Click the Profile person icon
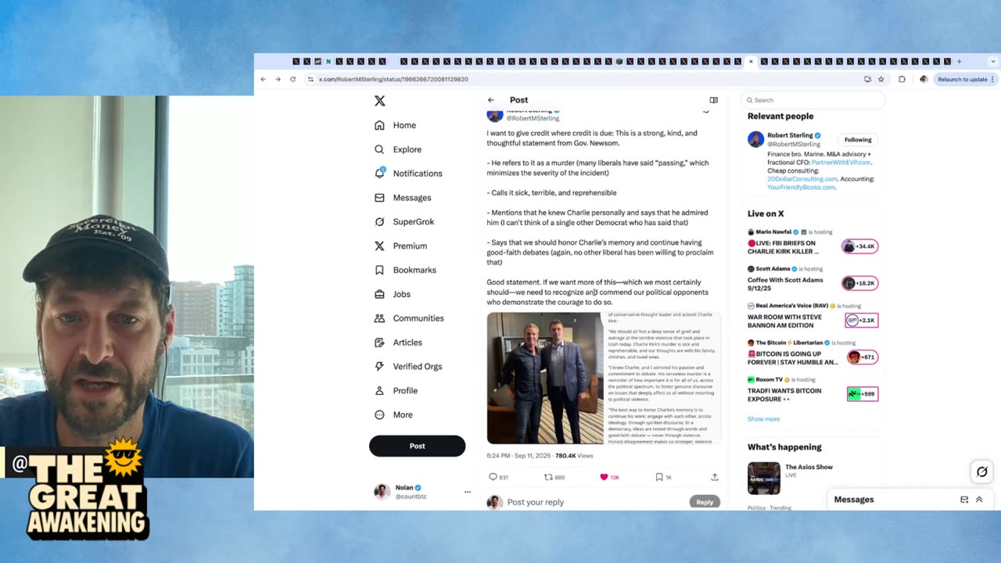 (379, 390)
